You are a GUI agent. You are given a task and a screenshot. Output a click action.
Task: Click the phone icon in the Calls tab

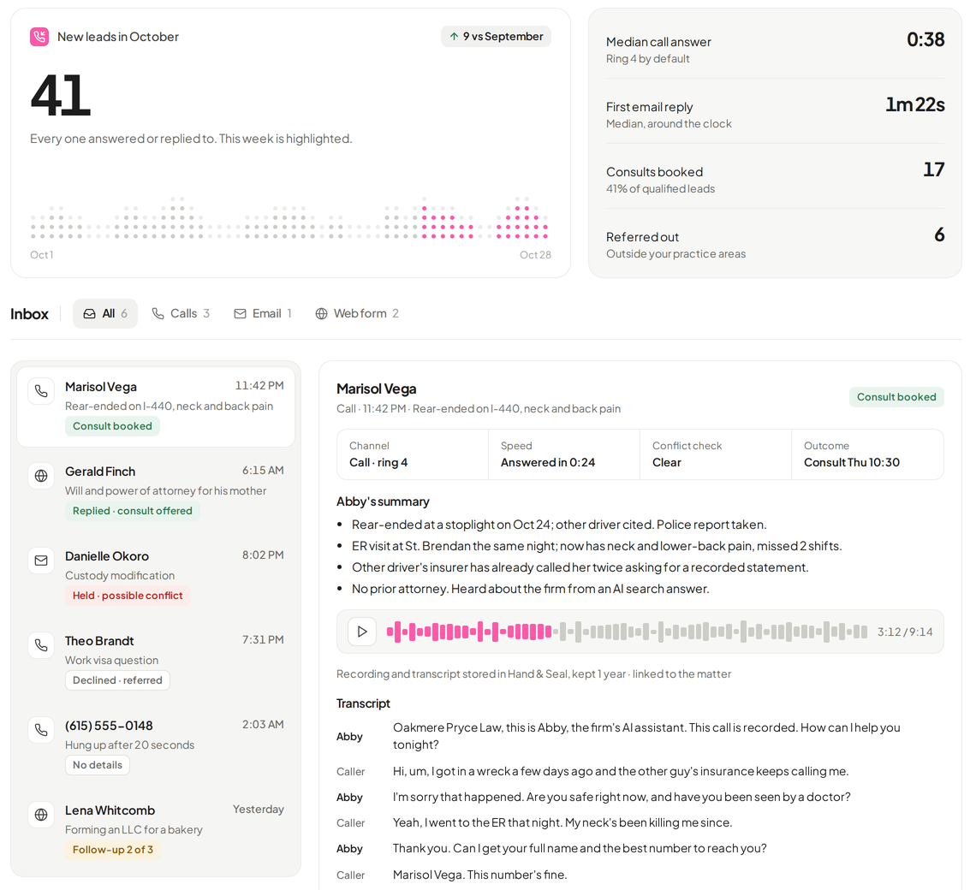point(158,314)
